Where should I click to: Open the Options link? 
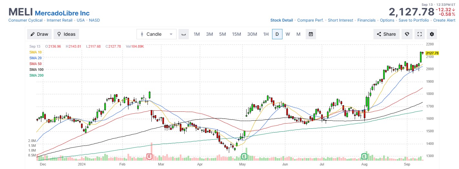click(387, 20)
